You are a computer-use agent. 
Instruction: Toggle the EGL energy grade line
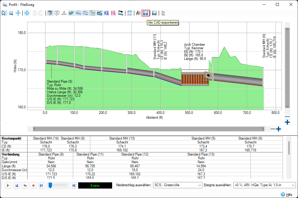(x=113, y=13)
